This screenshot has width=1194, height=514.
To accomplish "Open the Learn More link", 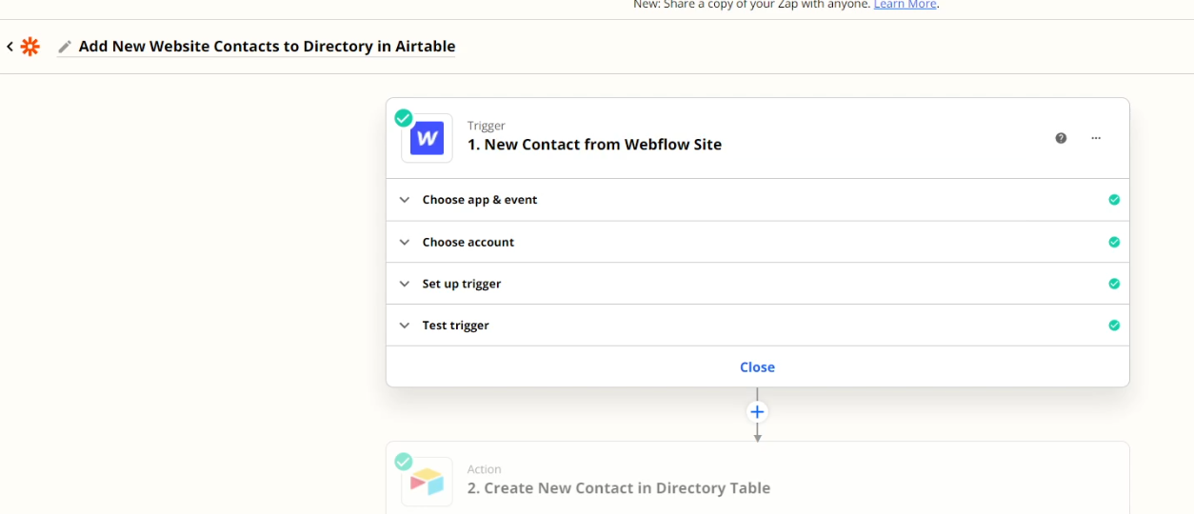I will (905, 5).
